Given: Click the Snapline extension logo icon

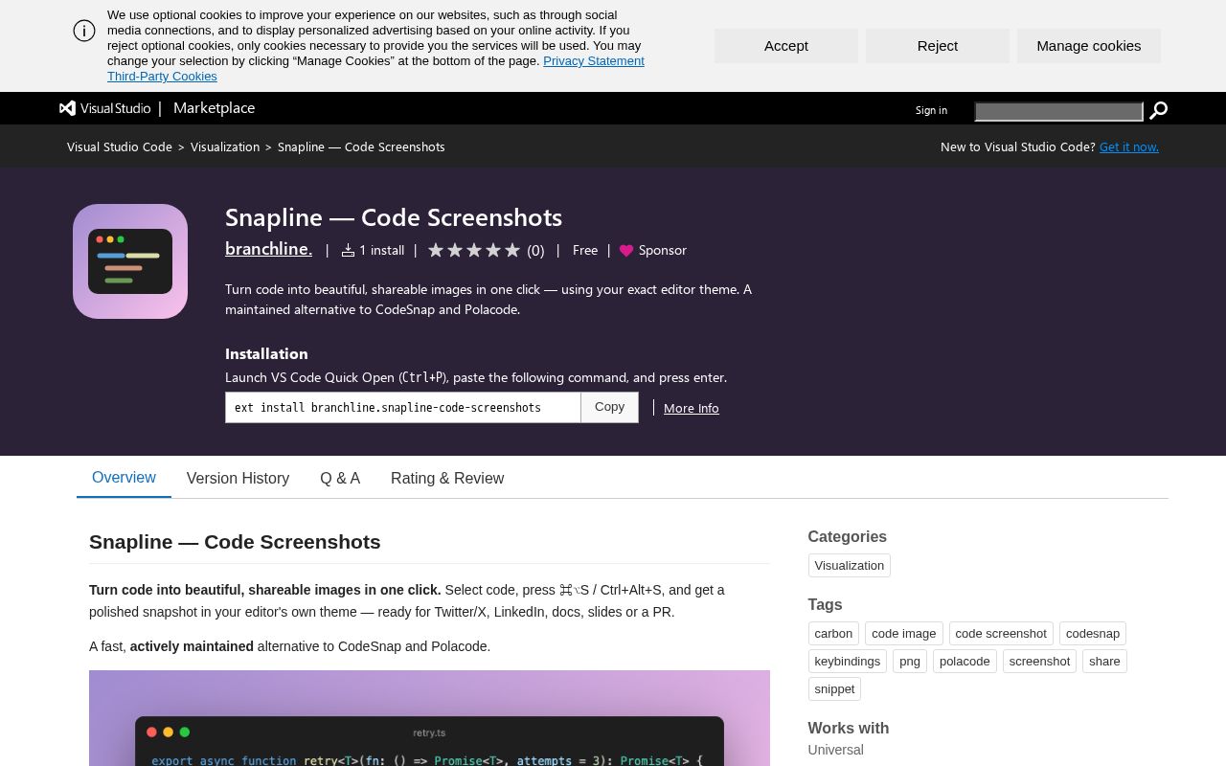Looking at the screenshot, I should 130,261.
